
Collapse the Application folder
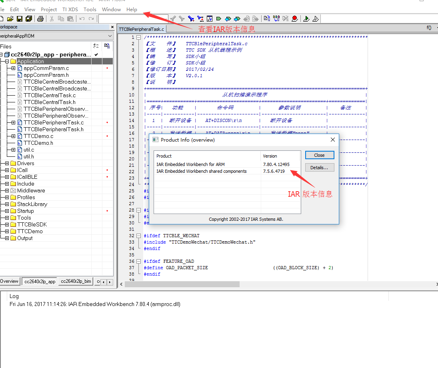pyautogui.click(x=7, y=62)
